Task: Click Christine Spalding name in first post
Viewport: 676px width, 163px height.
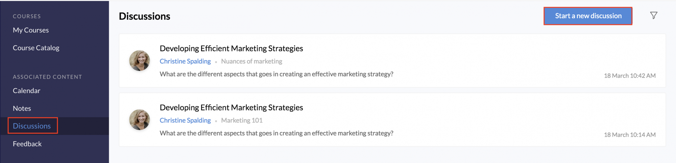Action: (x=185, y=61)
